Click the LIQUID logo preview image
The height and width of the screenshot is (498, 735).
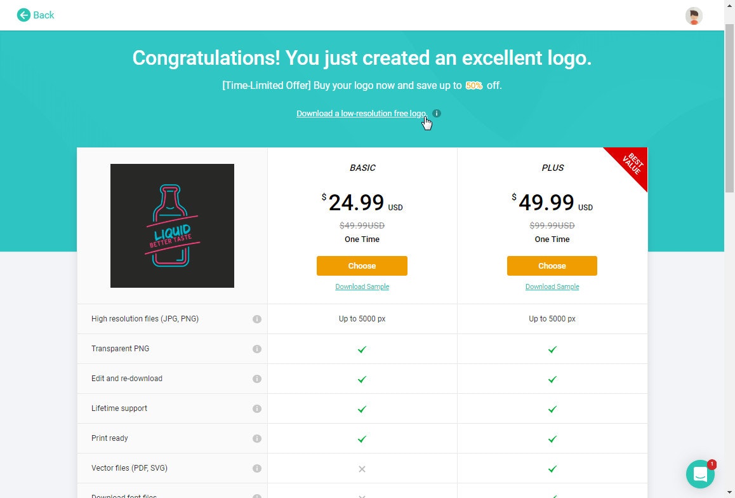point(172,225)
